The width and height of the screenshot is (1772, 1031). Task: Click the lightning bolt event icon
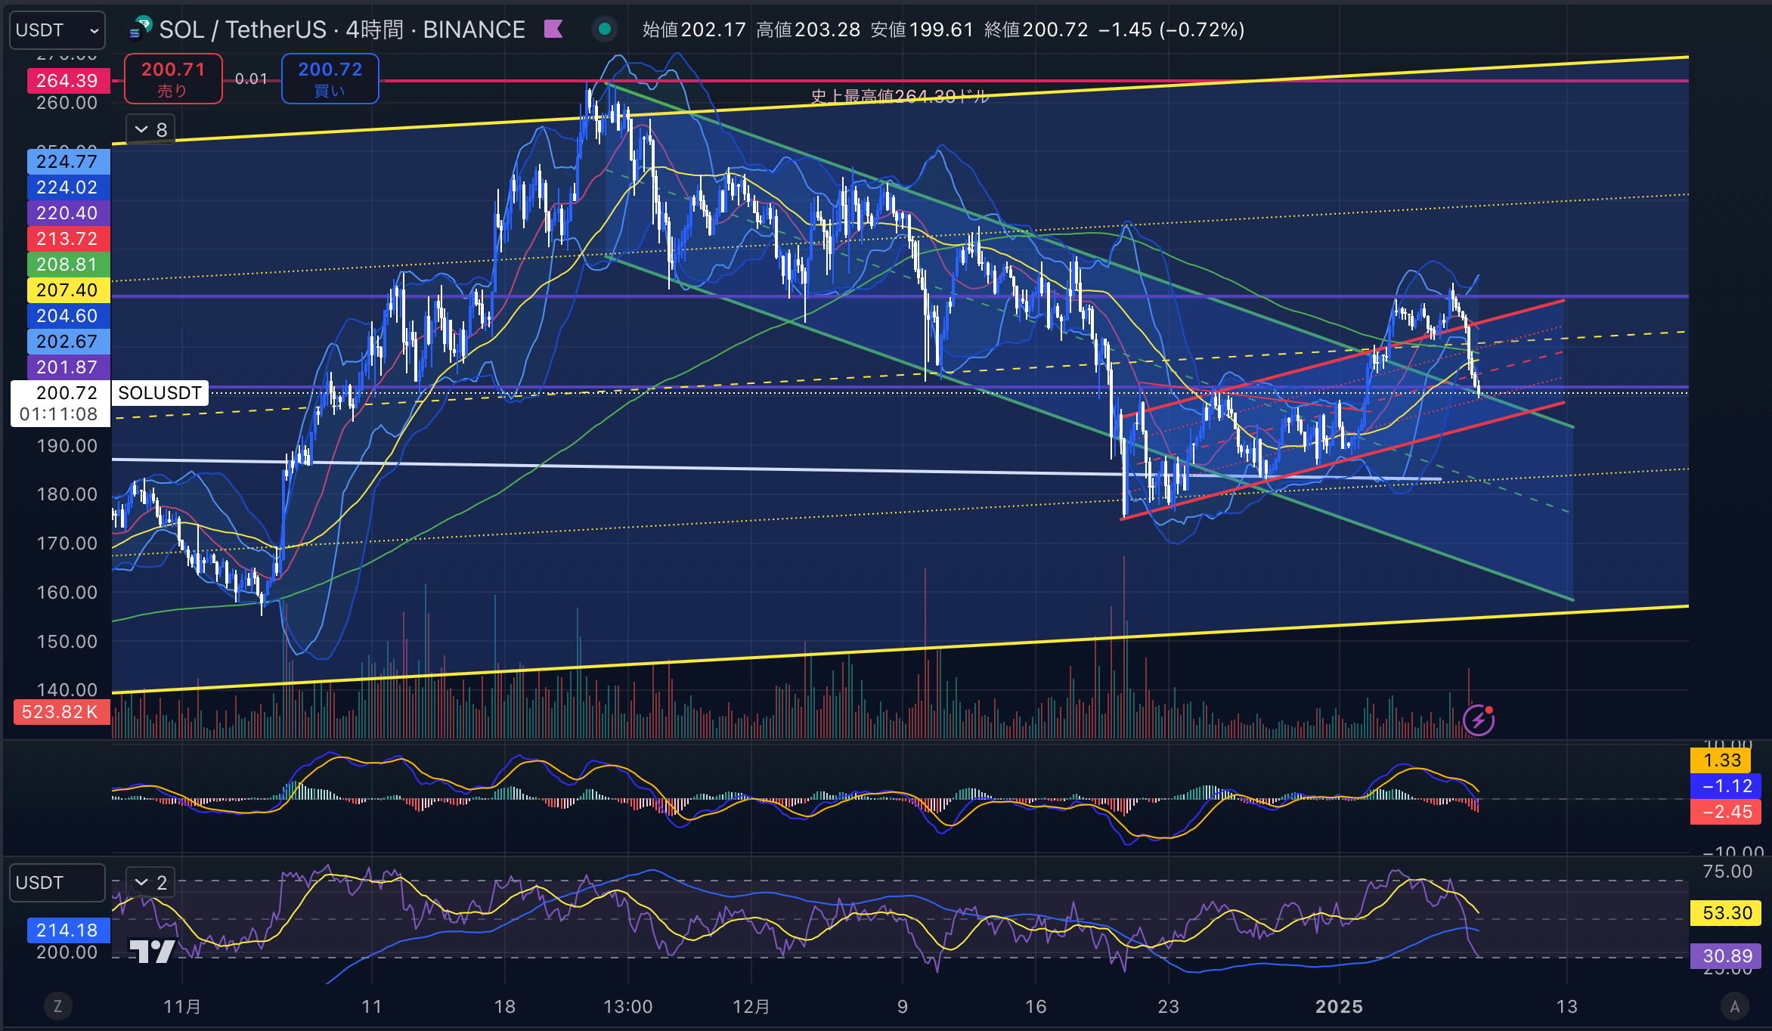(x=1478, y=720)
